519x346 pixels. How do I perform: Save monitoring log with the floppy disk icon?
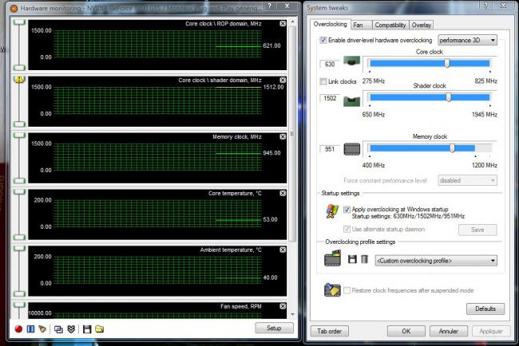click(87, 329)
